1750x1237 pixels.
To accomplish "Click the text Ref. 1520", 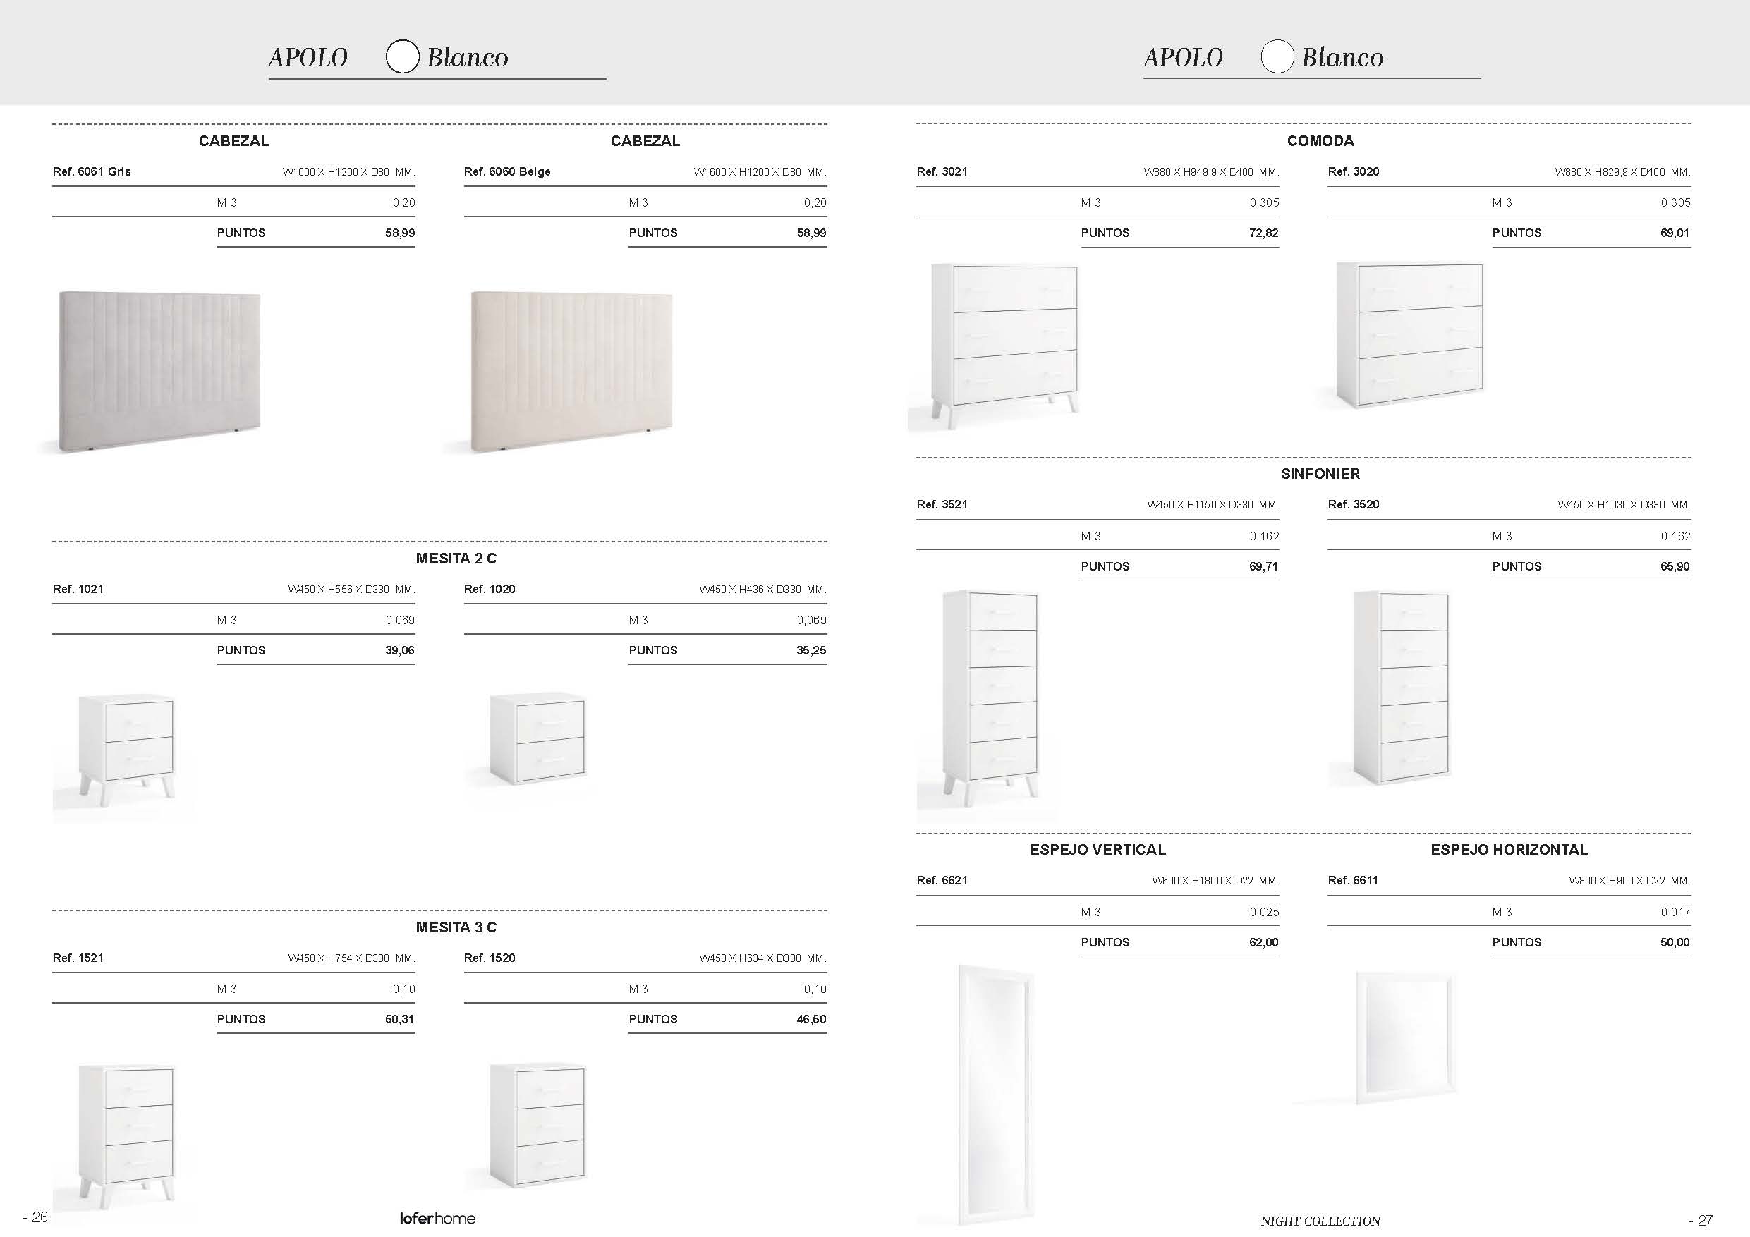I will pos(490,958).
